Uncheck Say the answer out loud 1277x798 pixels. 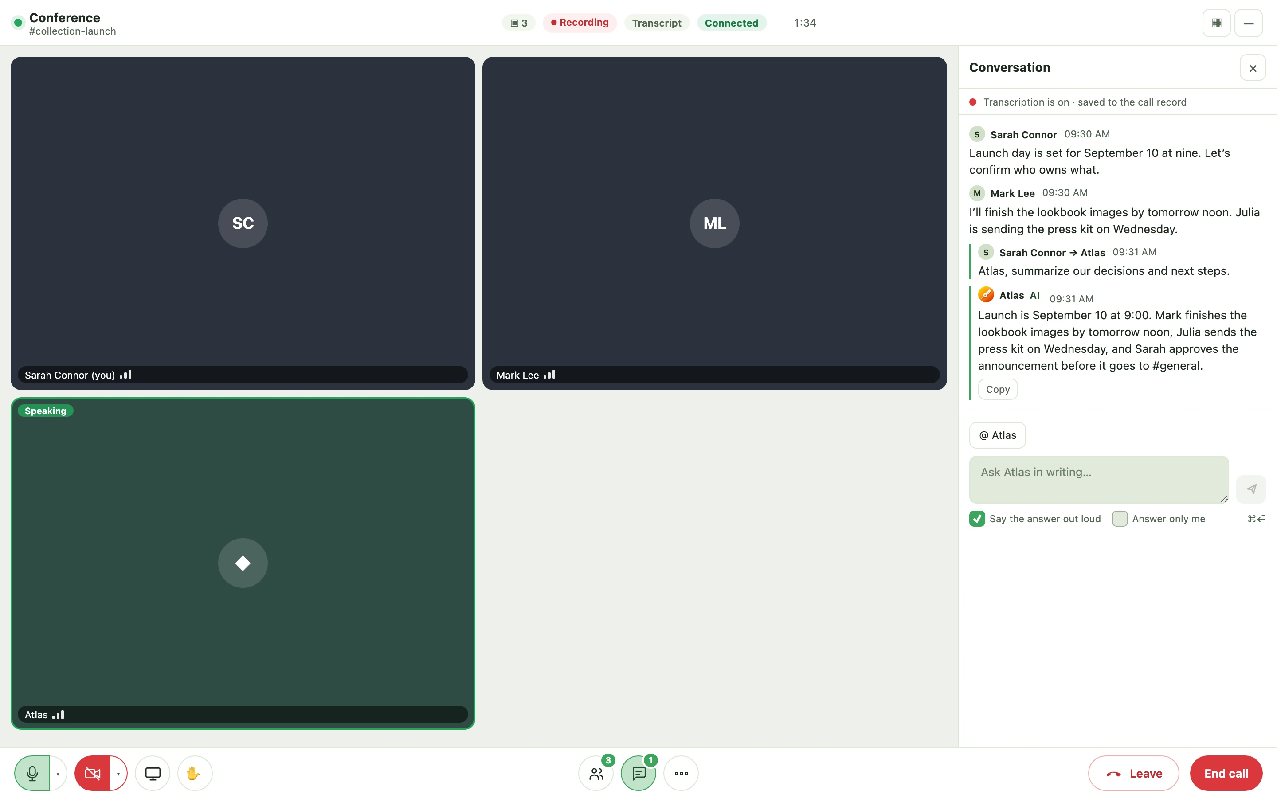(977, 519)
